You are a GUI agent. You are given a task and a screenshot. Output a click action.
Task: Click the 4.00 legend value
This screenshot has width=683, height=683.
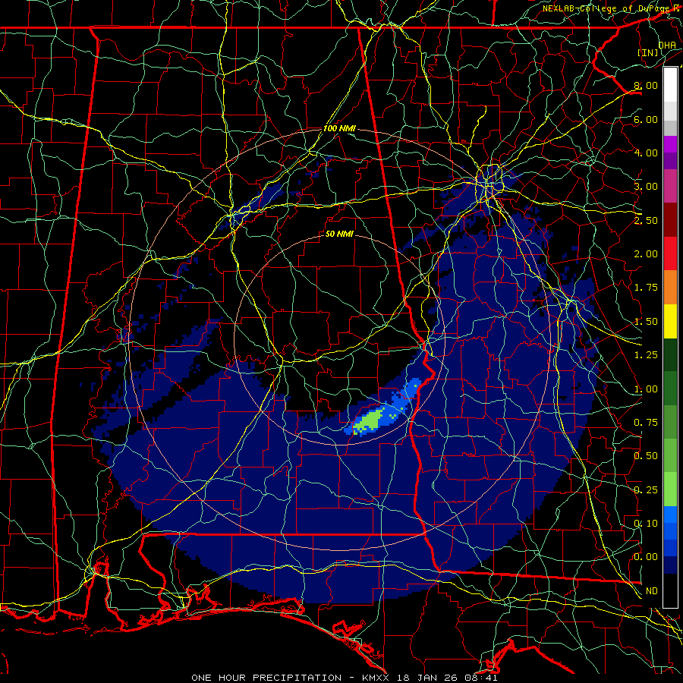[x=646, y=153]
